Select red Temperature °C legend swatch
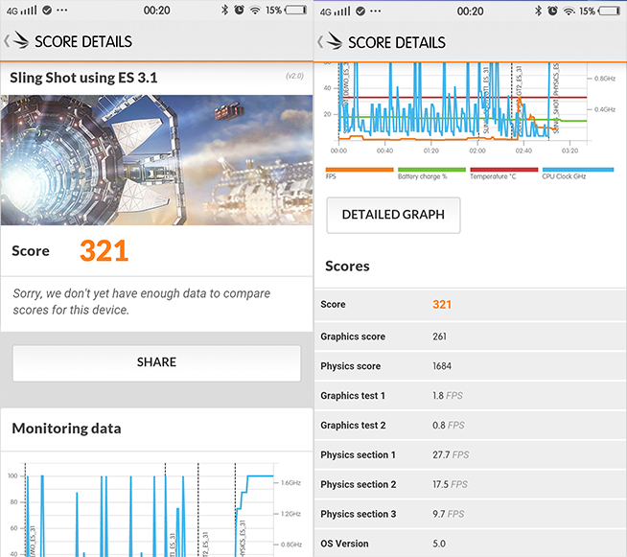This screenshot has width=627, height=557. point(504,170)
